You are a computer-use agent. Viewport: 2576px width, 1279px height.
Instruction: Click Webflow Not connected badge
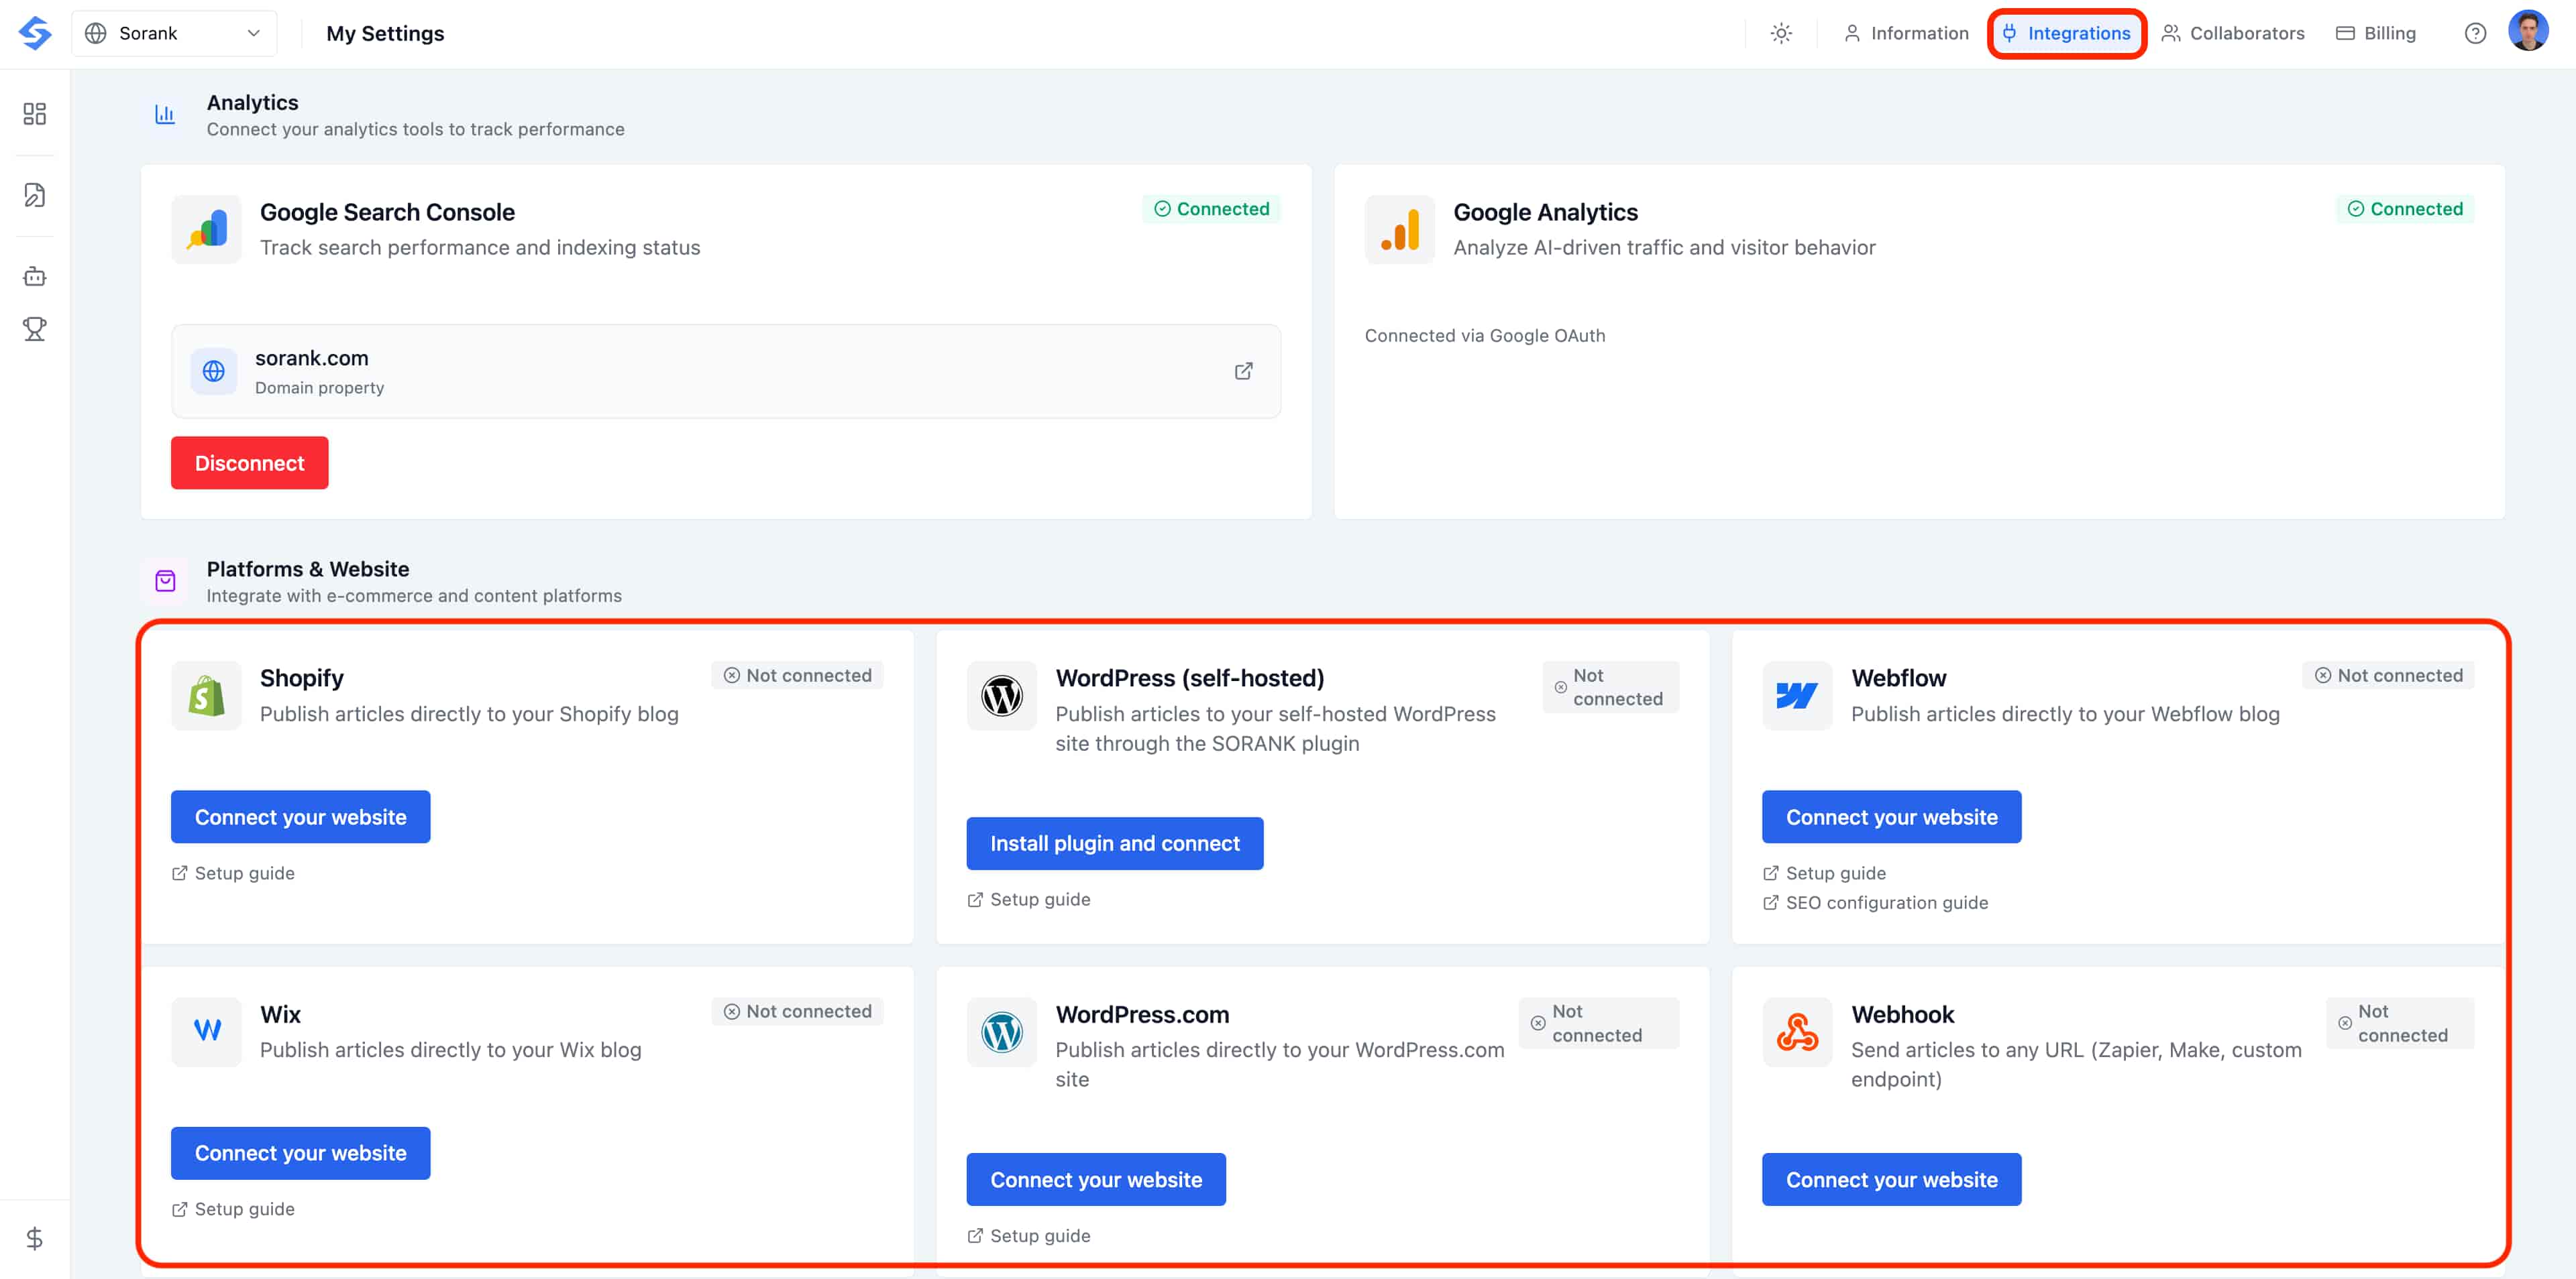[2388, 676]
